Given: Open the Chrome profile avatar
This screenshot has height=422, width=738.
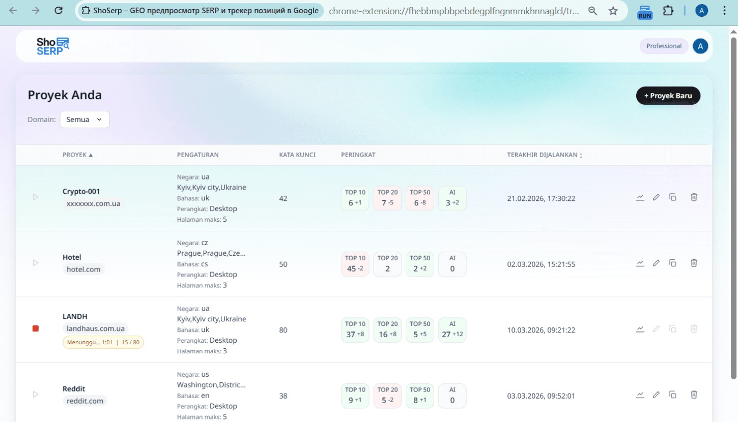Looking at the screenshot, I should click(x=701, y=11).
